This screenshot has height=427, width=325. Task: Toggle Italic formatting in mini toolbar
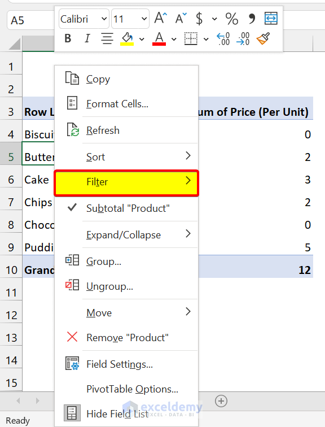click(x=87, y=38)
